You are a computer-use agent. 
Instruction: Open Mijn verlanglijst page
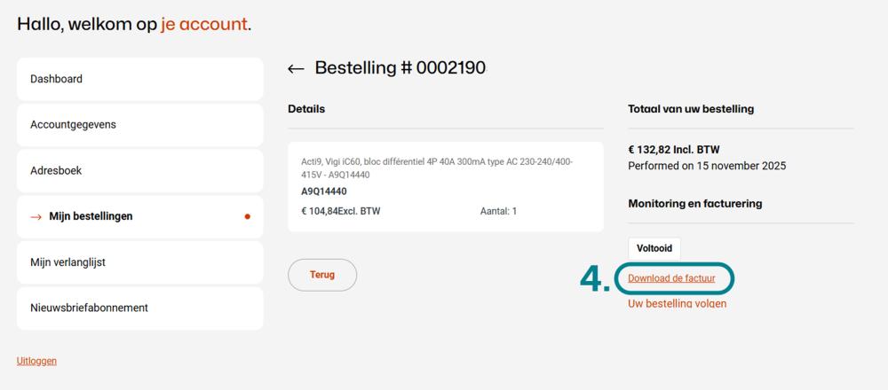(x=139, y=262)
